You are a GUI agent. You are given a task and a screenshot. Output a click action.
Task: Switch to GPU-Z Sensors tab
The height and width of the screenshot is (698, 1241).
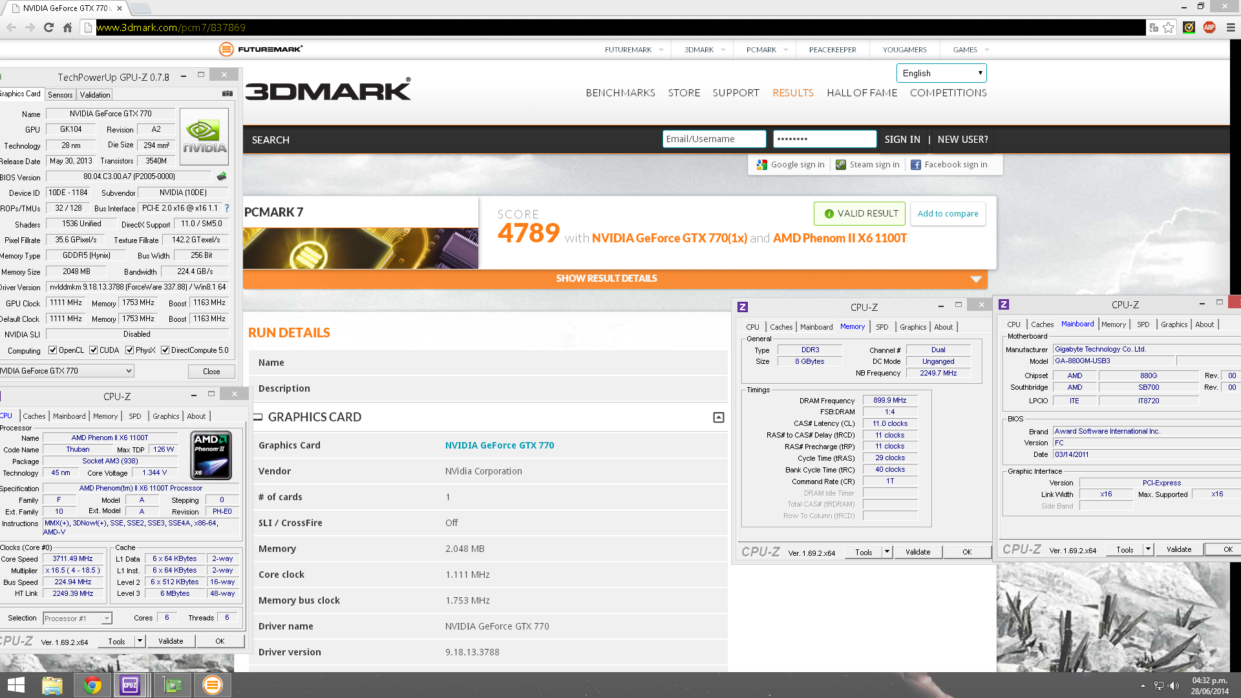tap(60, 95)
